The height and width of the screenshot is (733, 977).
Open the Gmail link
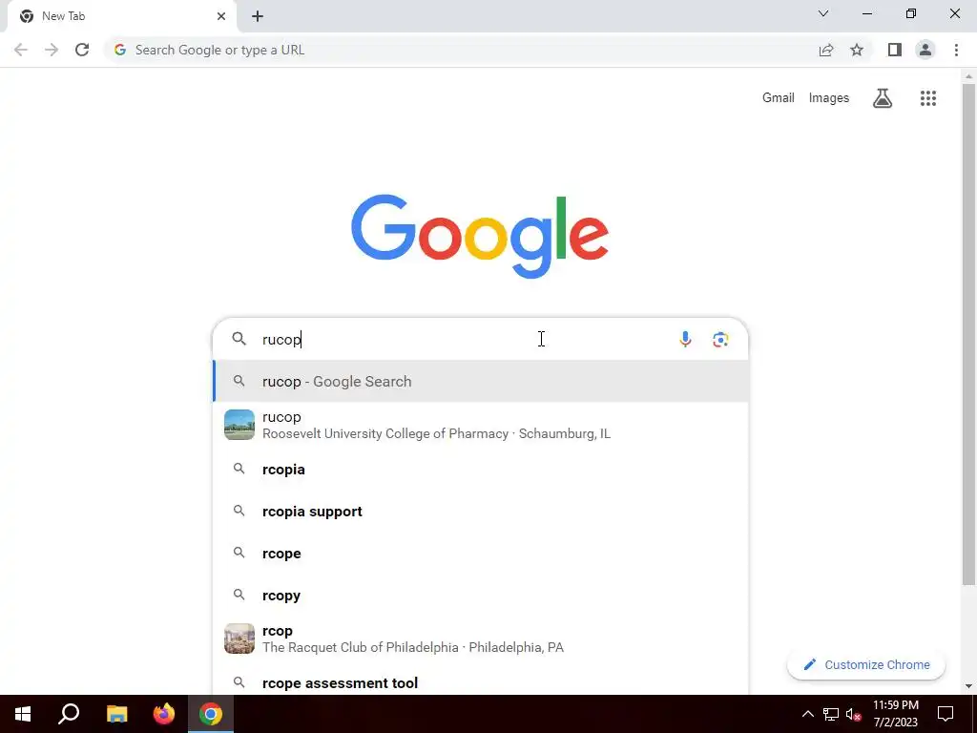coord(779,98)
